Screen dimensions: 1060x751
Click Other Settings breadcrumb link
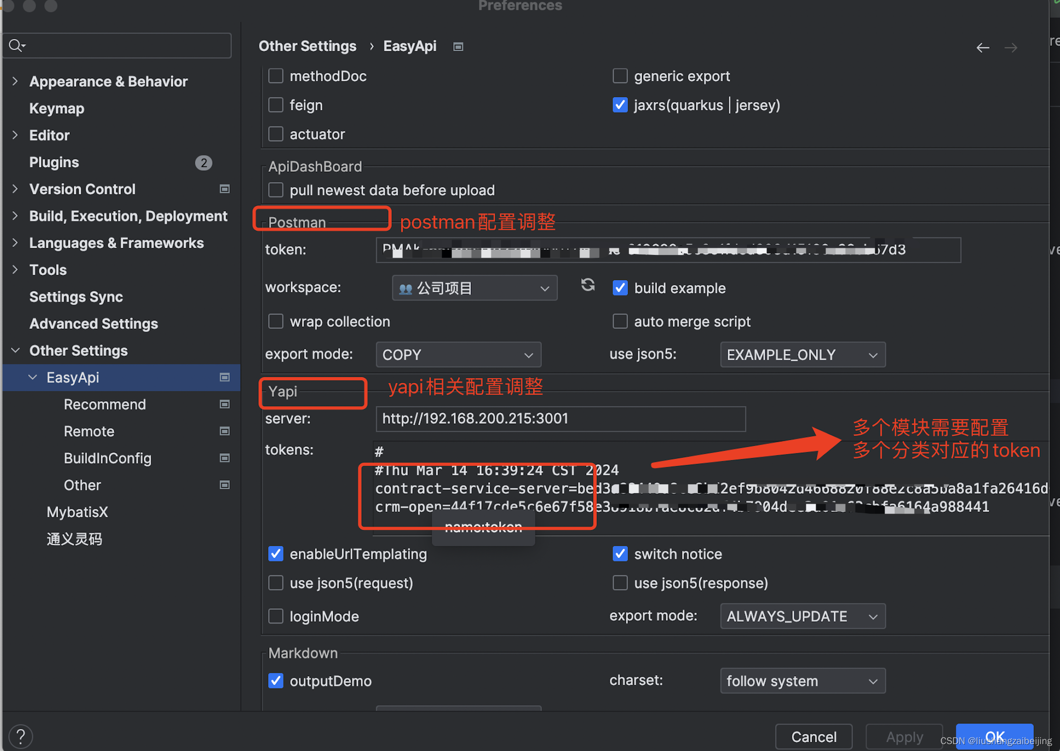[x=308, y=46]
